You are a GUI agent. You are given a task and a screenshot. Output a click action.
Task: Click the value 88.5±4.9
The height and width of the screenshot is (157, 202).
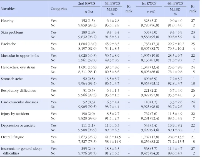[175, 118]
